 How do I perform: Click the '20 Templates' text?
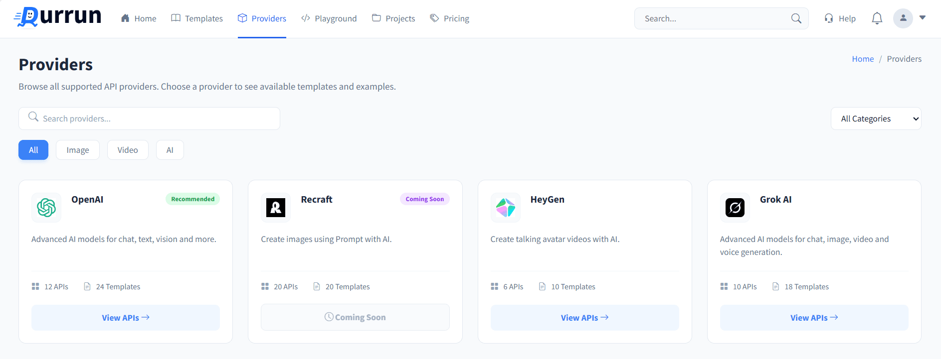click(348, 287)
